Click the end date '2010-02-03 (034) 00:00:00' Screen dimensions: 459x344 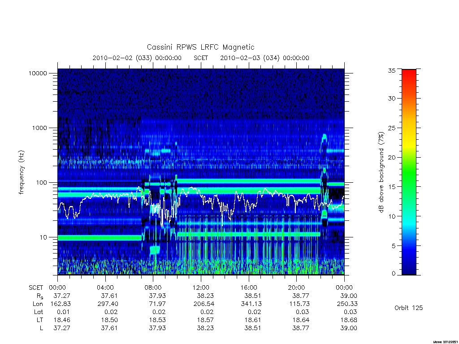[264, 58]
